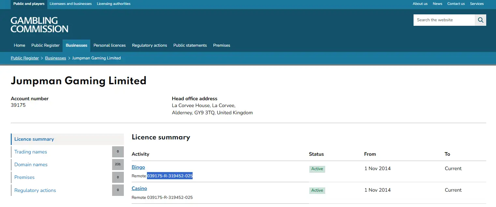Click the 0 badge beside Trading names

(x=118, y=152)
